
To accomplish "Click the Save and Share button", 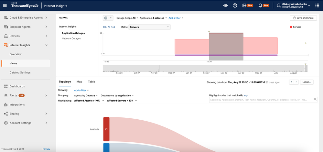I will click(303, 18).
